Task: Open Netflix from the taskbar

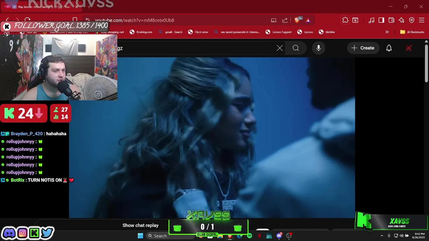Action: point(259,236)
